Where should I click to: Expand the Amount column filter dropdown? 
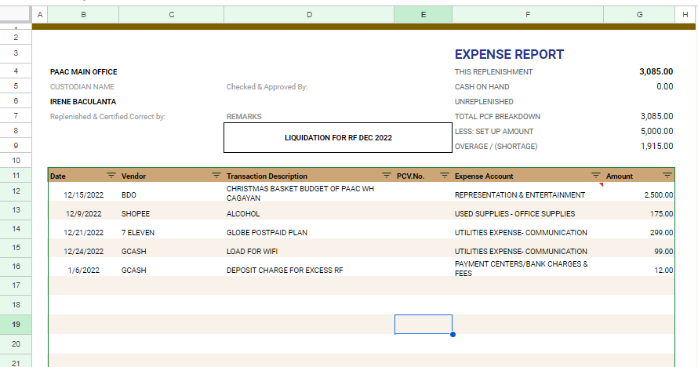667,176
